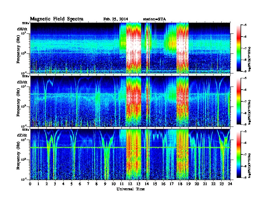Click the "17" hour tick label

[172, 184]
